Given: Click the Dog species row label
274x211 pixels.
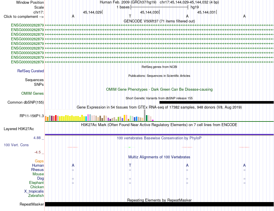Looking at the screenshot, I should coord(40,178).
